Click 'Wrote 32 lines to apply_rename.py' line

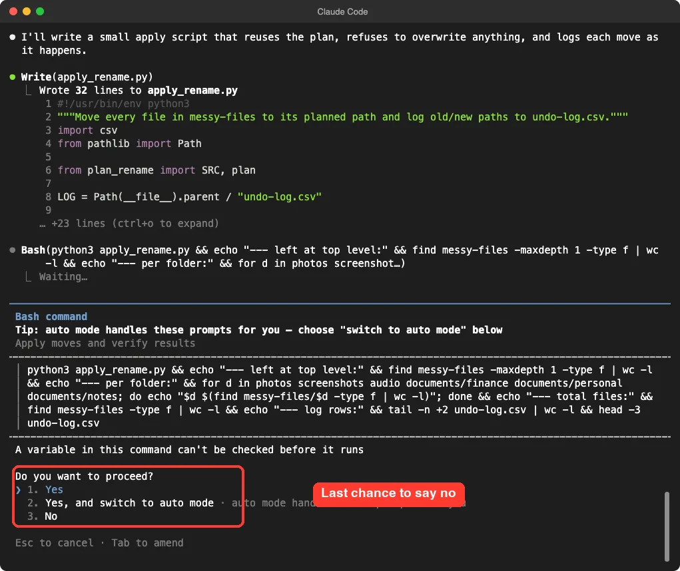coord(139,91)
